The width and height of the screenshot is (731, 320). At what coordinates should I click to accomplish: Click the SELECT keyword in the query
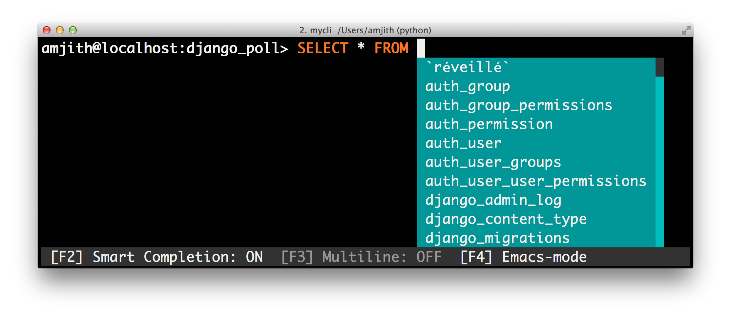pyautogui.click(x=323, y=48)
